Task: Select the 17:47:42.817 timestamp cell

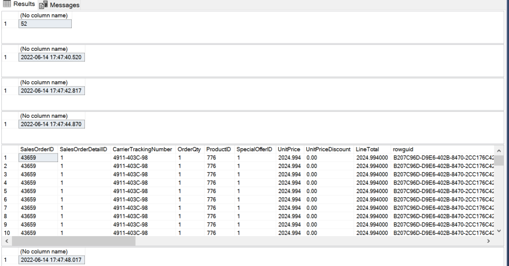Action: coord(51,91)
